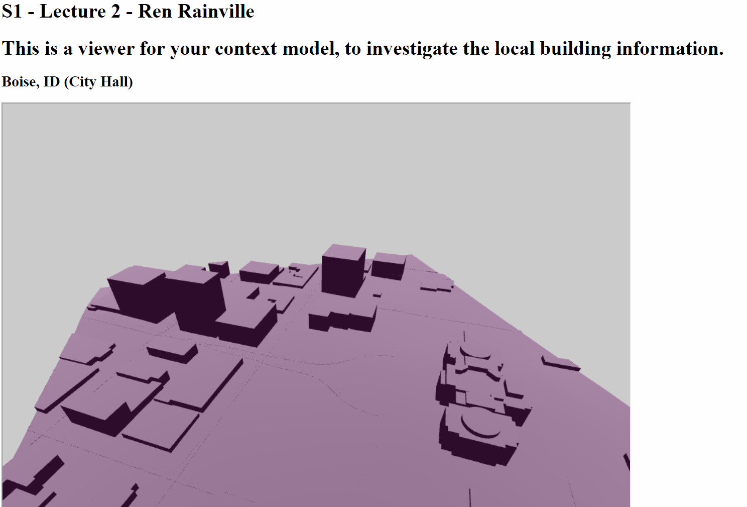
Task: Select the tallest cube-shaped tower in the model
Action: click(x=343, y=271)
